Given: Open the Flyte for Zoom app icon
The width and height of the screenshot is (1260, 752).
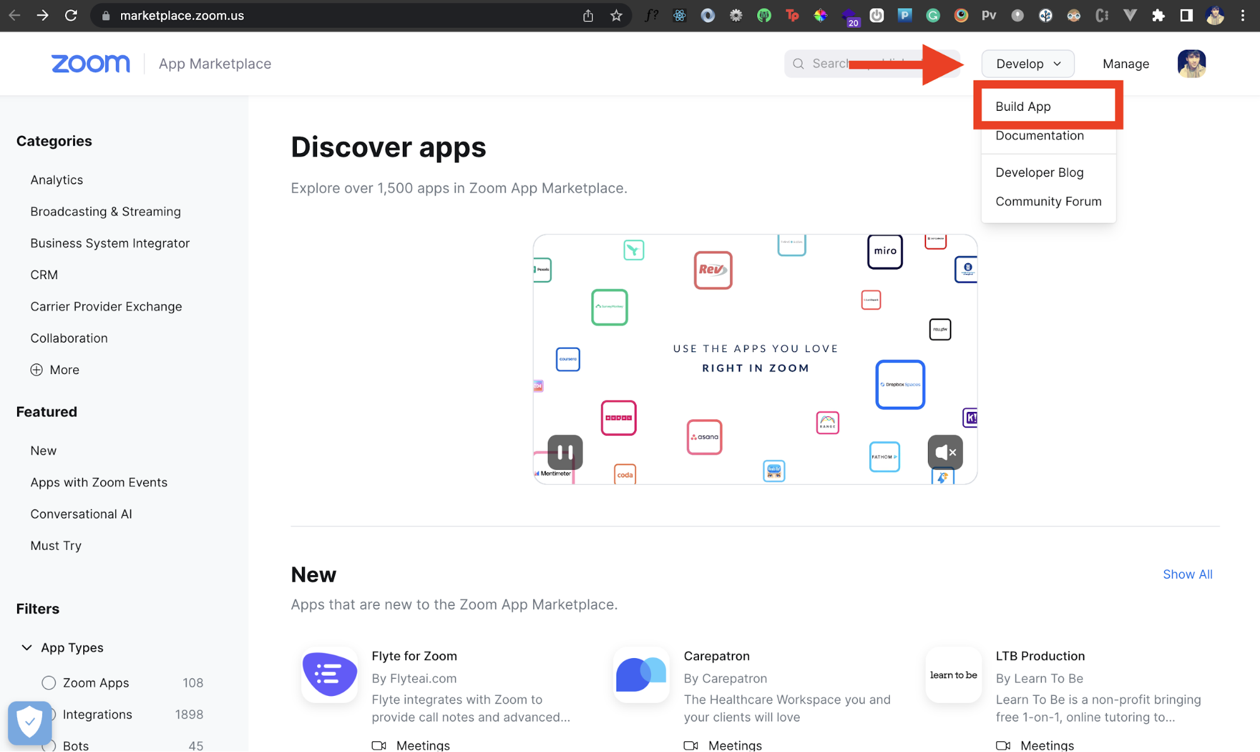Looking at the screenshot, I should point(330,675).
